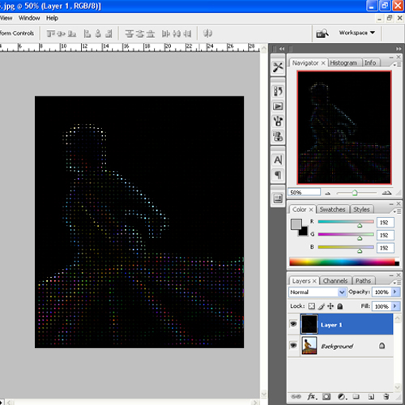
Task: Open the Paragraph panel icon
Action: 278,175
